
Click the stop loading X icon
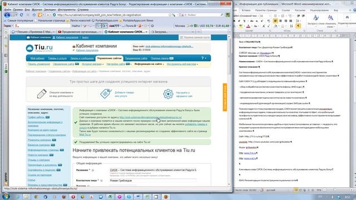(x=28, y=15)
